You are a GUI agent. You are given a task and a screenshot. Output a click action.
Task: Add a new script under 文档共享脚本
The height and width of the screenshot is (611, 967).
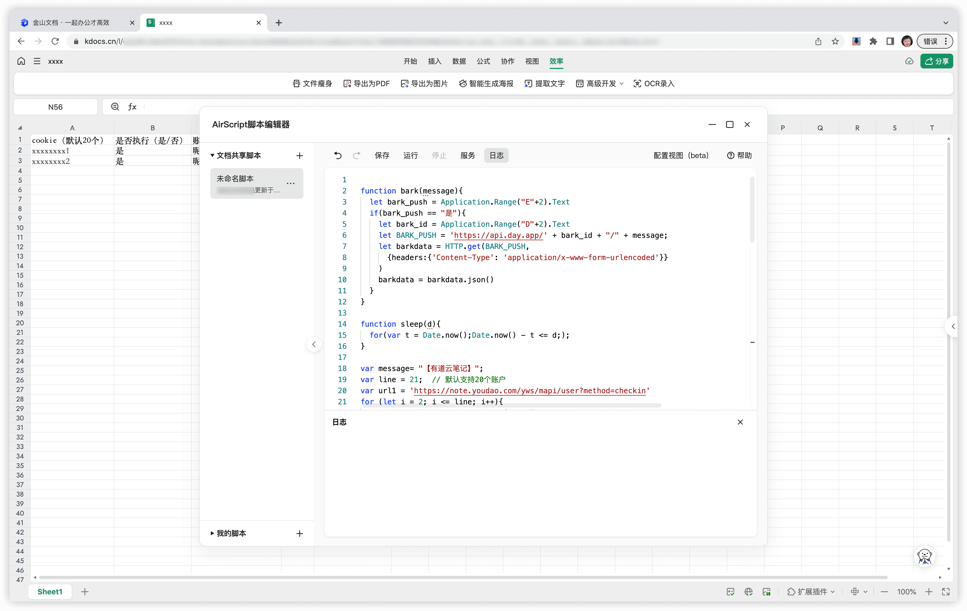click(300, 156)
